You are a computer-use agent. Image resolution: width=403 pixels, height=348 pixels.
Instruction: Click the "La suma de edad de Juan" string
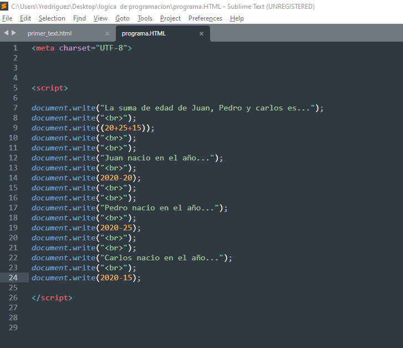click(x=207, y=108)
